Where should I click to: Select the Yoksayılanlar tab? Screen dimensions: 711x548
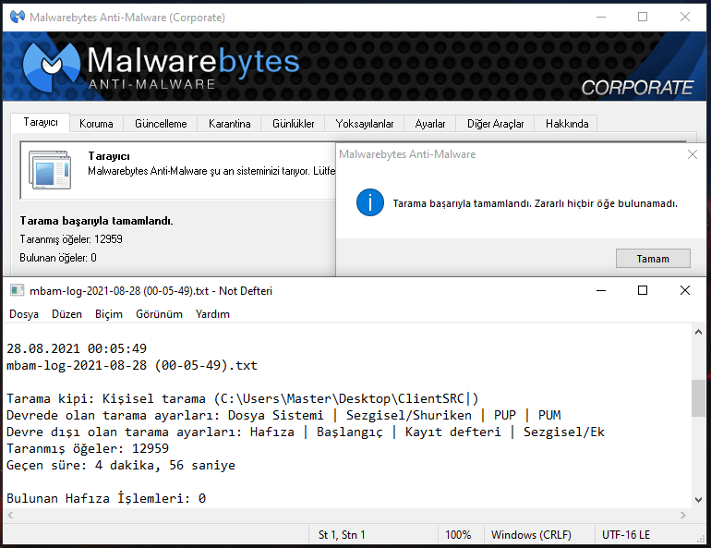point(364,124)
